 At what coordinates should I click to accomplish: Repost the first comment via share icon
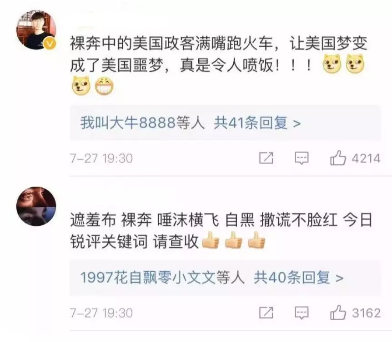pos(266,158)
